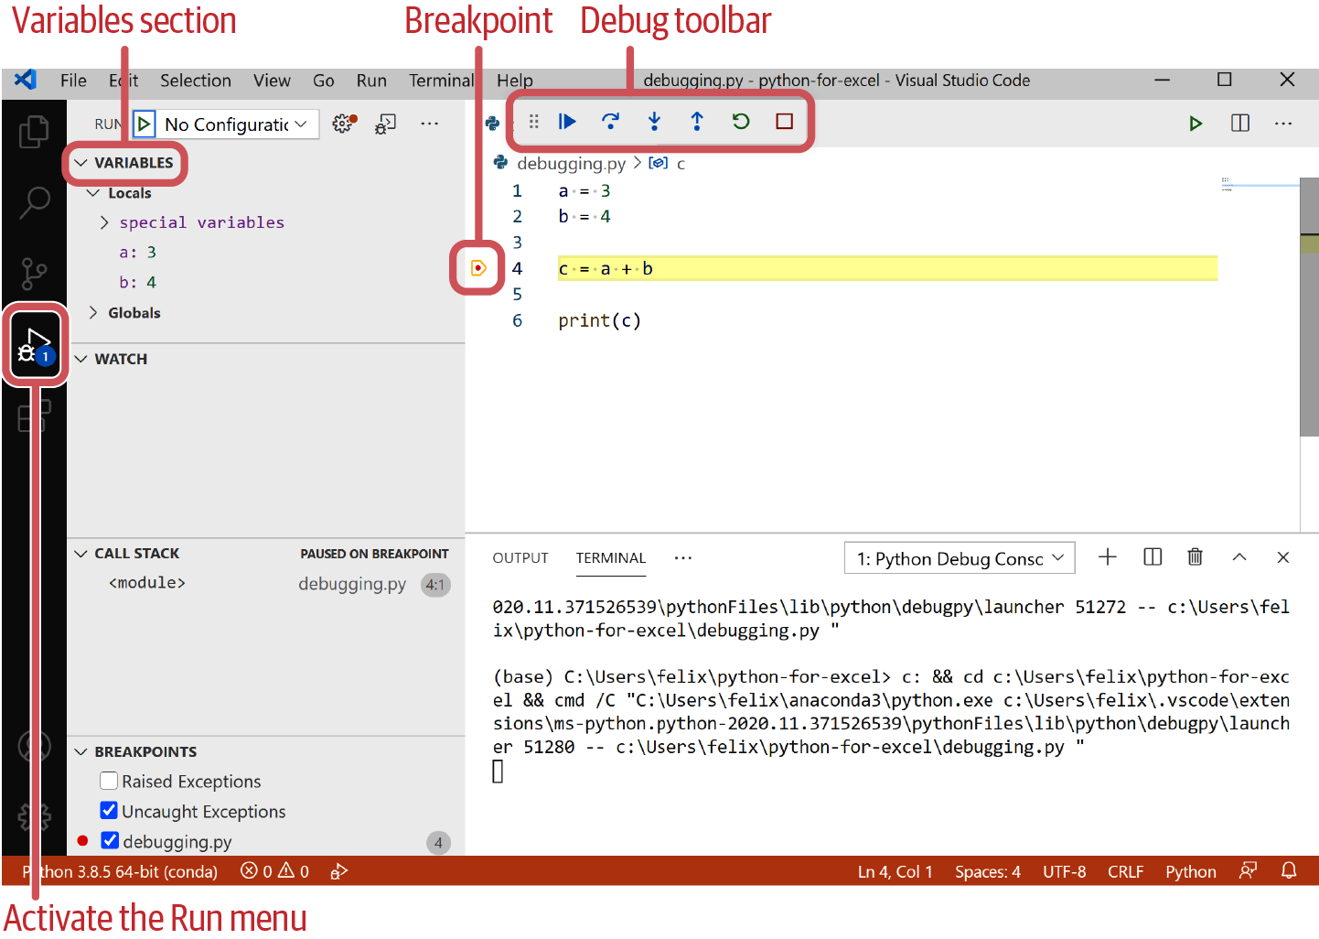The image size is (1319, 939).
Task: Click the feedback icon in status bar
Action: tap(1248, 871)
